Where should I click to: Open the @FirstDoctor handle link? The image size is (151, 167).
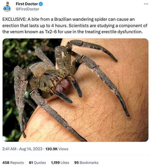click(27, 9)
